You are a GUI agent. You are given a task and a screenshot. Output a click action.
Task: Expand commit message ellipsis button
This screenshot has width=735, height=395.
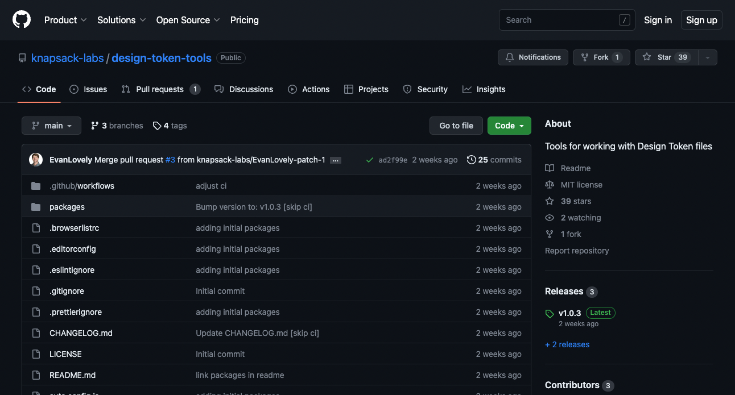pyautogui.click(x=336, y=160)
